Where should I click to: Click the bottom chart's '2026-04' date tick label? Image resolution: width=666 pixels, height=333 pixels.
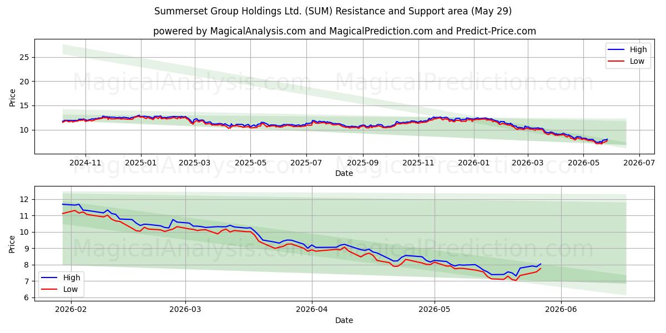[x=311, y=311]
